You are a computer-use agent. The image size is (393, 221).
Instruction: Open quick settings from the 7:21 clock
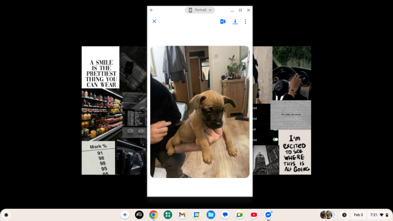point(378,215)
